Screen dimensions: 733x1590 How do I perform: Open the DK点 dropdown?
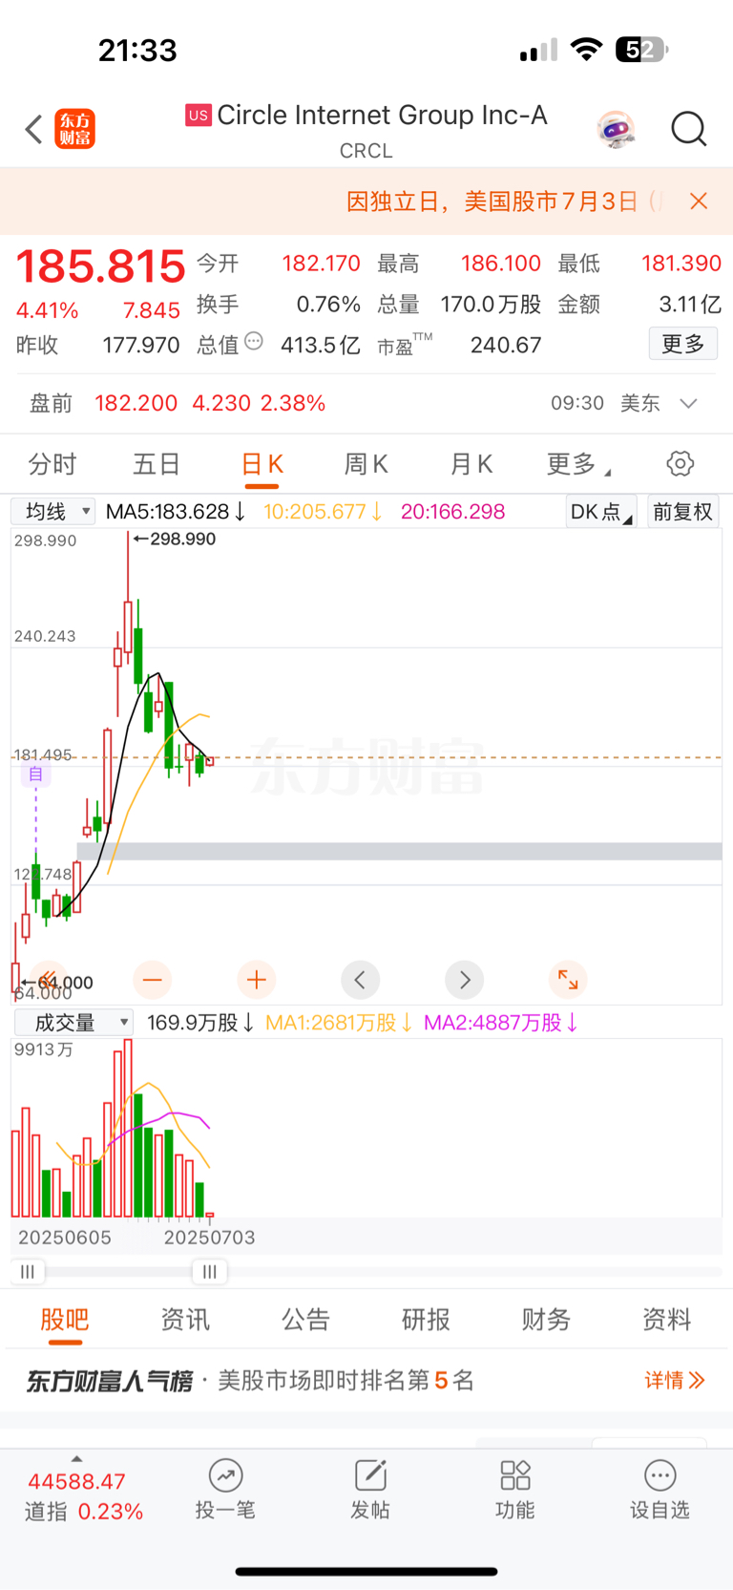600,512
